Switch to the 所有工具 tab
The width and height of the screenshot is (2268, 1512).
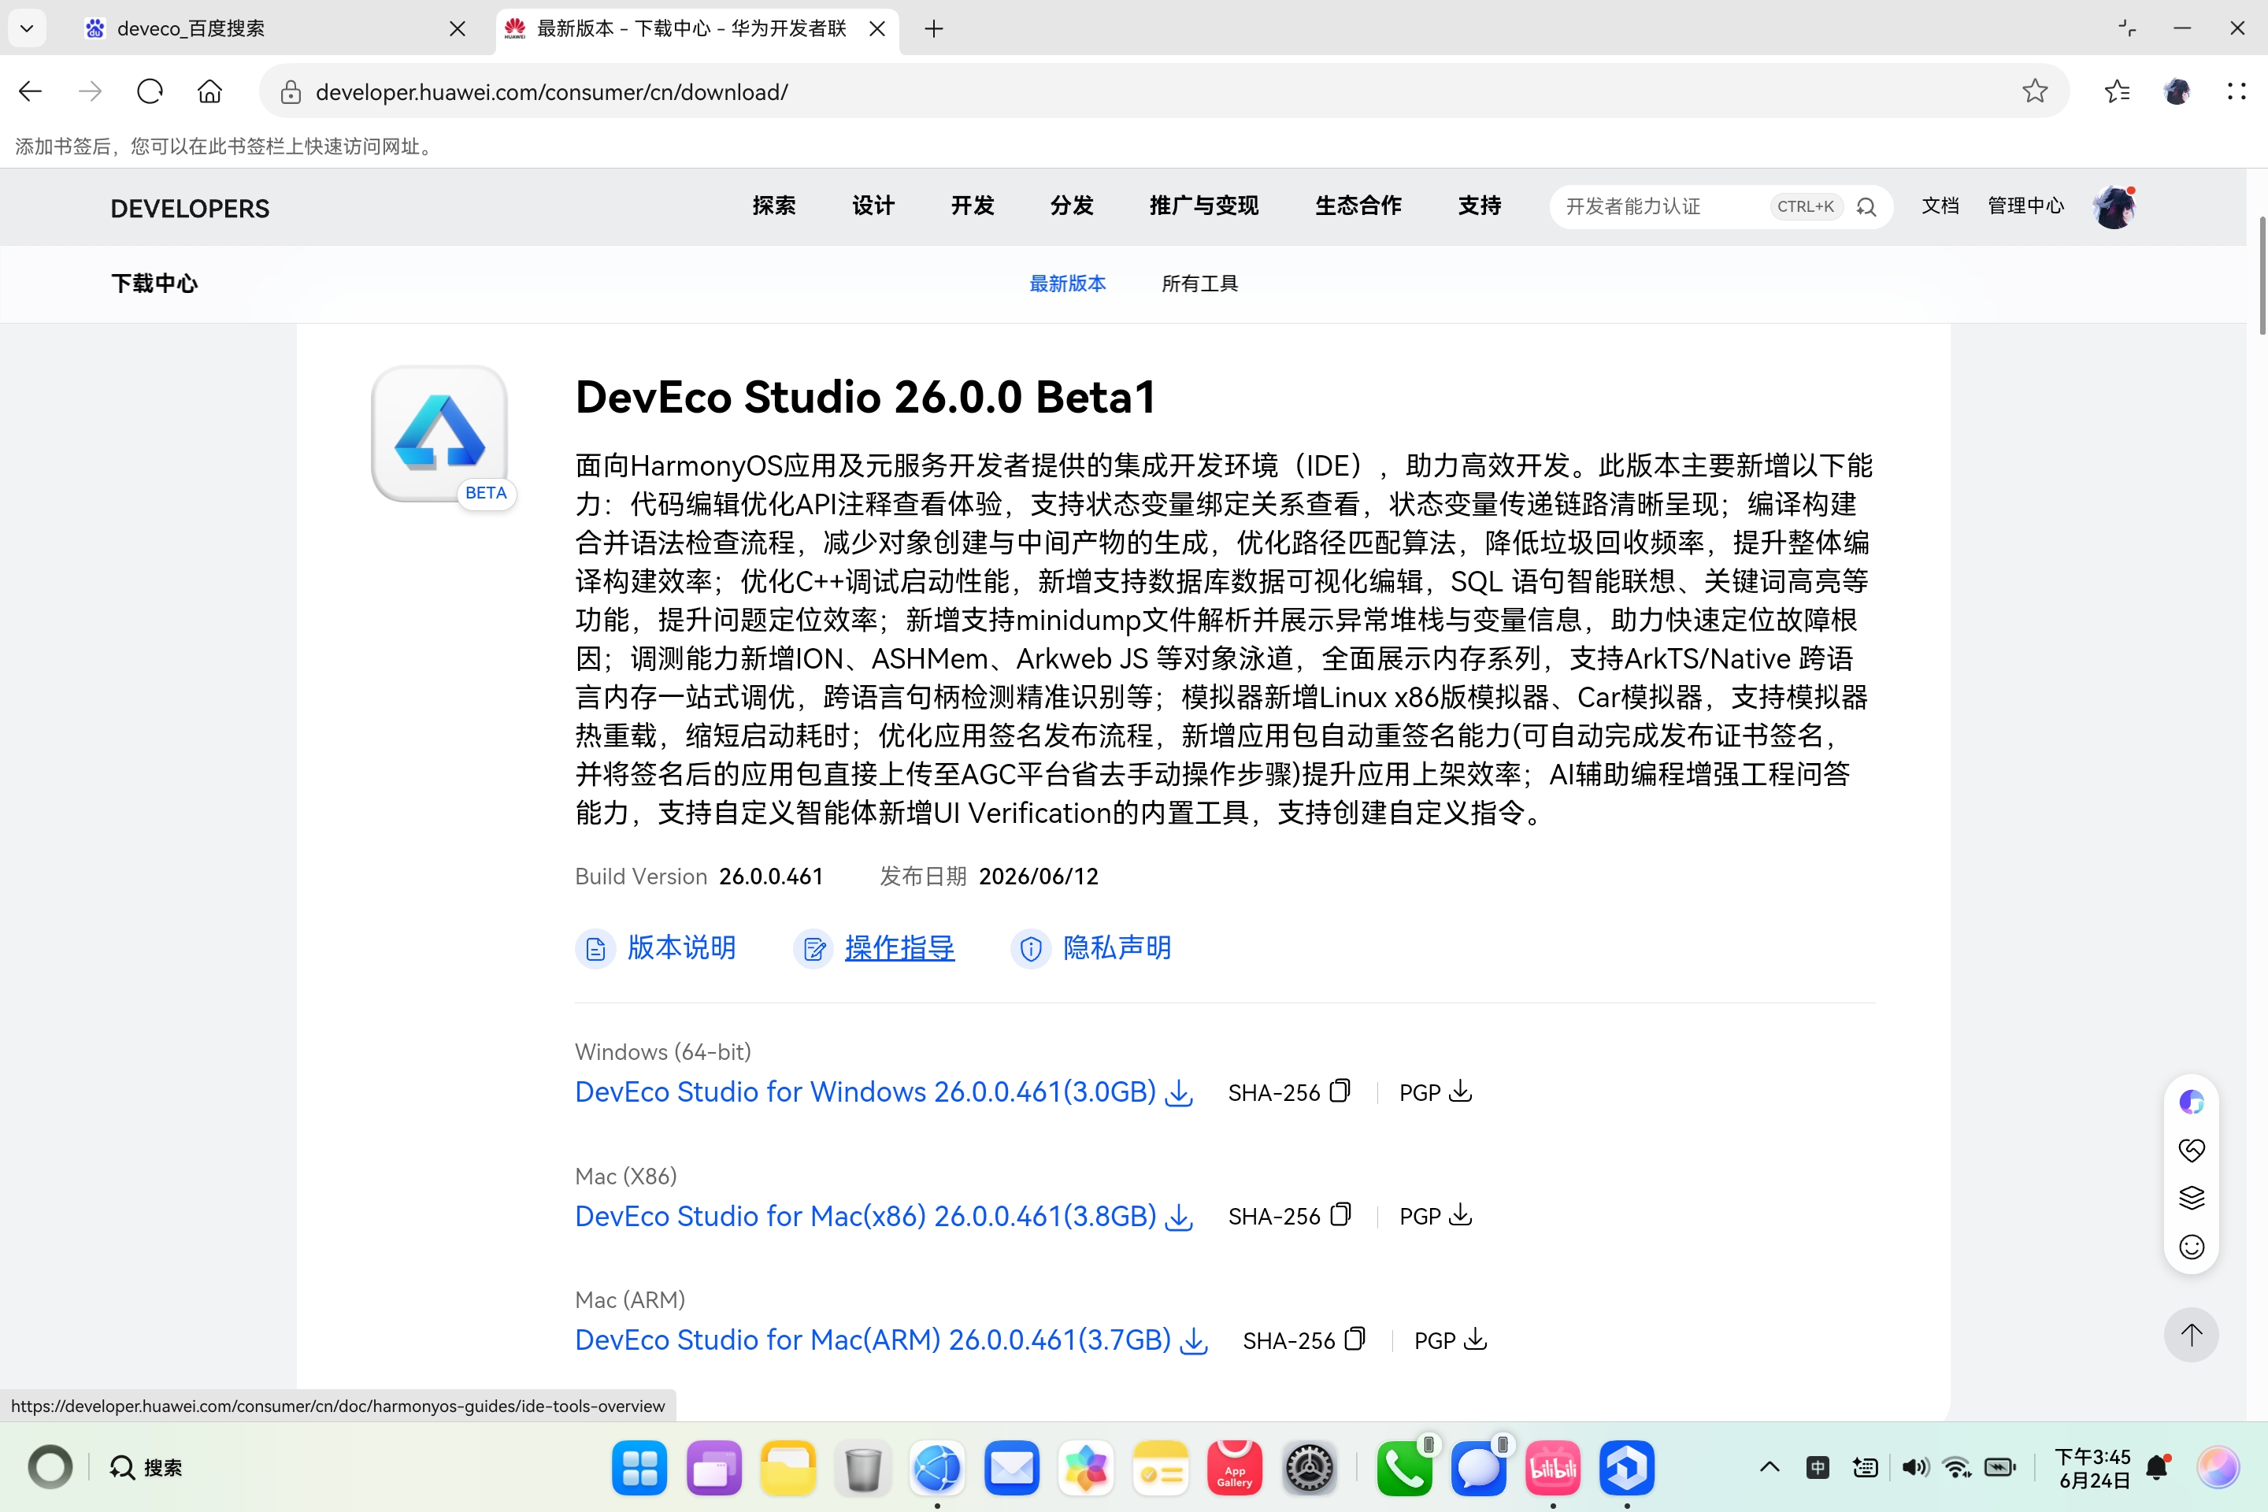pyautogui.click(x=1199, y=283)
